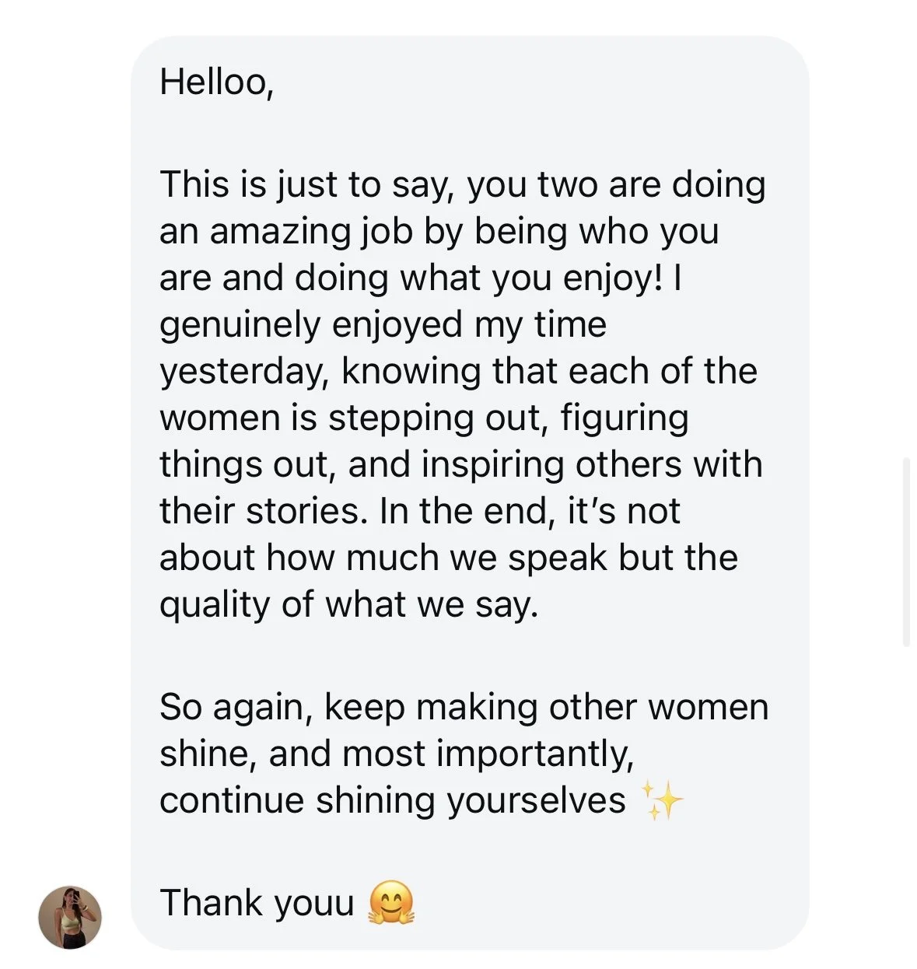The height and width of the screenshot is (969, 917).
Task: Click the line 'women is stepping out, figuring'
Action: pyautogui.click(x=424, y=418)
